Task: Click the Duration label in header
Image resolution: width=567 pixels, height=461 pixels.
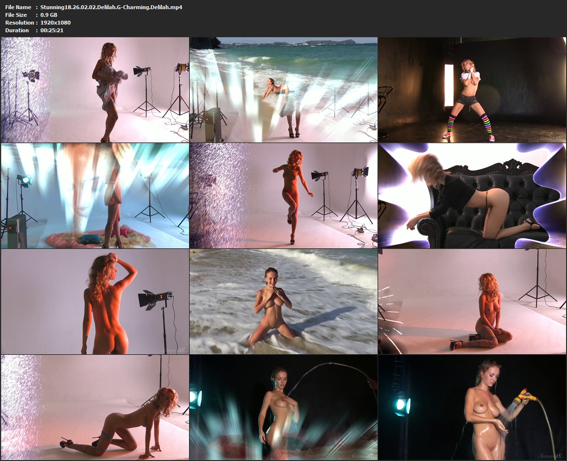Action: pos(17,30)
